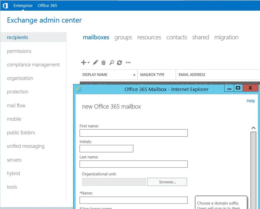Focus the Last name input field

click(x=134, y=164)
